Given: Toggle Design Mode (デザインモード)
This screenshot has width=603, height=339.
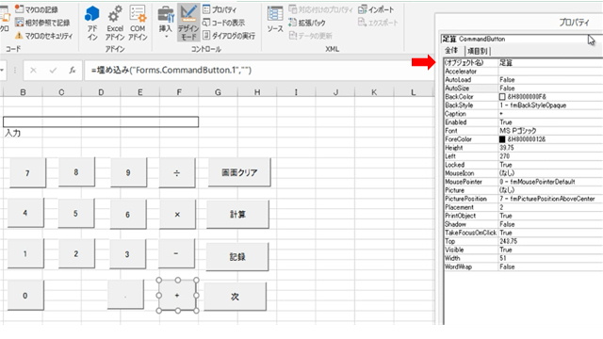Looking at the screenshot, I should click(188, 23).
